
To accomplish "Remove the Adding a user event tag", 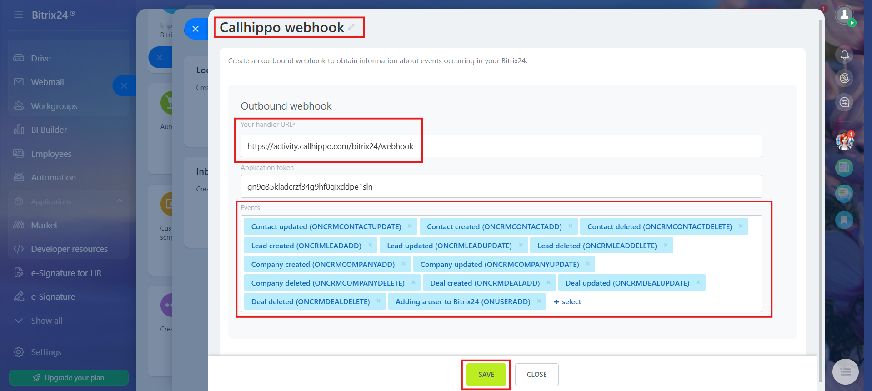I will pyautogui.click(x=539, y=301).
